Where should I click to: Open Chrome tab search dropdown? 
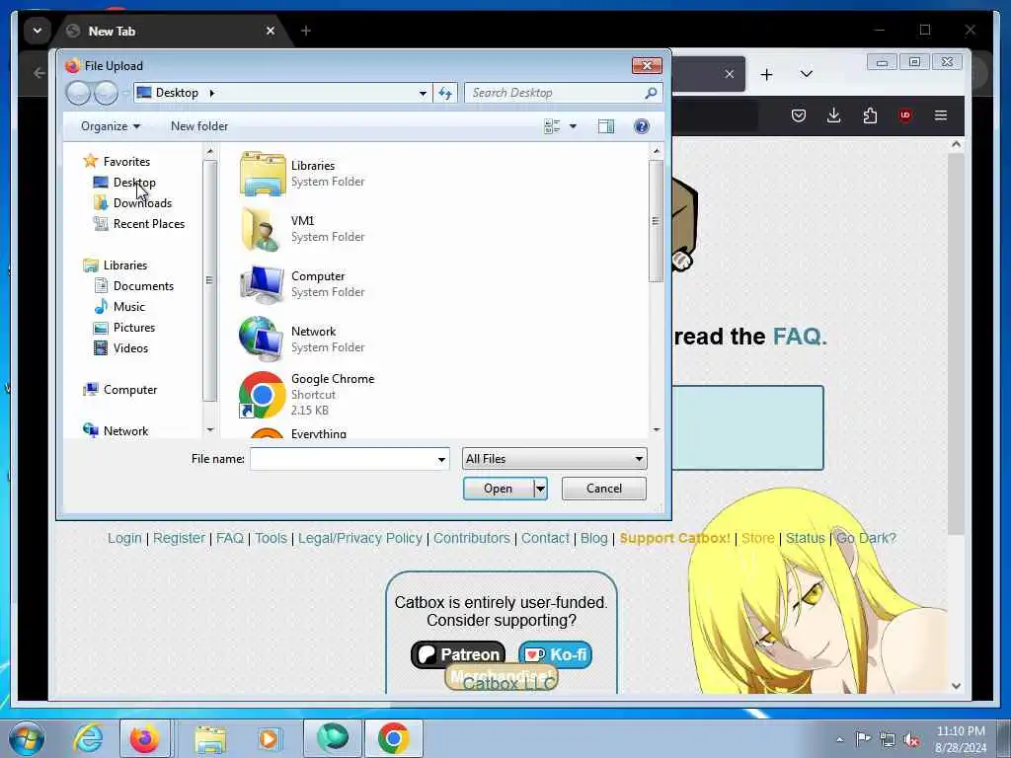[38, 31]
